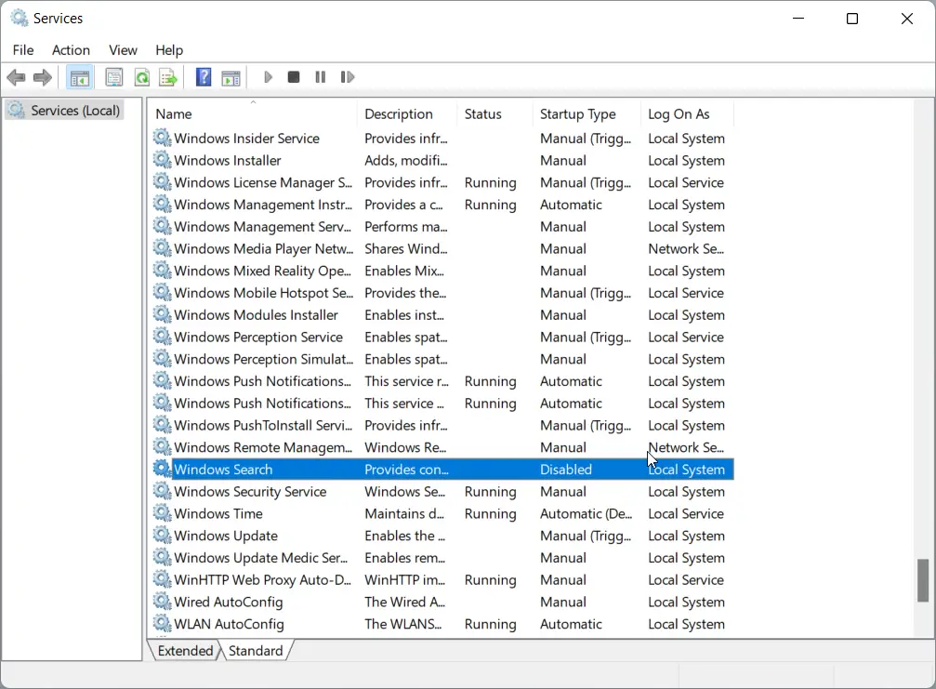Screen dimensions: 936x689
Task: Click the Refresh toolbar icon
Action: 142,77
